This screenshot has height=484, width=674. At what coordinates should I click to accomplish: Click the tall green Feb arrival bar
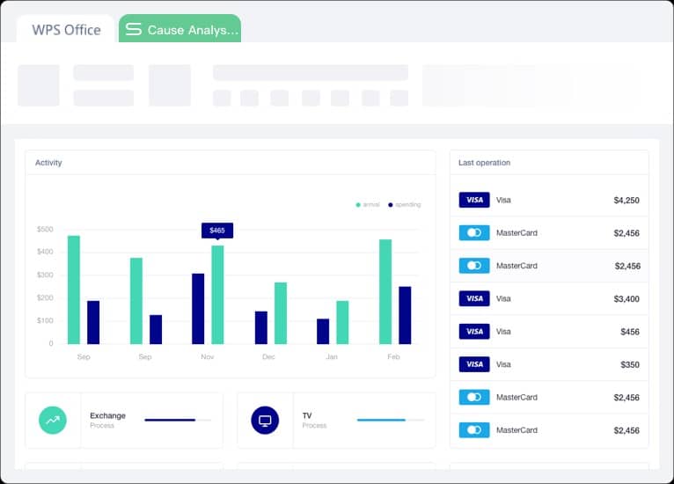(x=385, y=292)
